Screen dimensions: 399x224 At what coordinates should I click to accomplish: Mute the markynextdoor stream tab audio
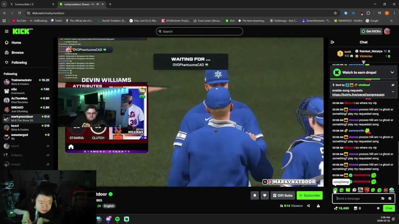point(98,4)
